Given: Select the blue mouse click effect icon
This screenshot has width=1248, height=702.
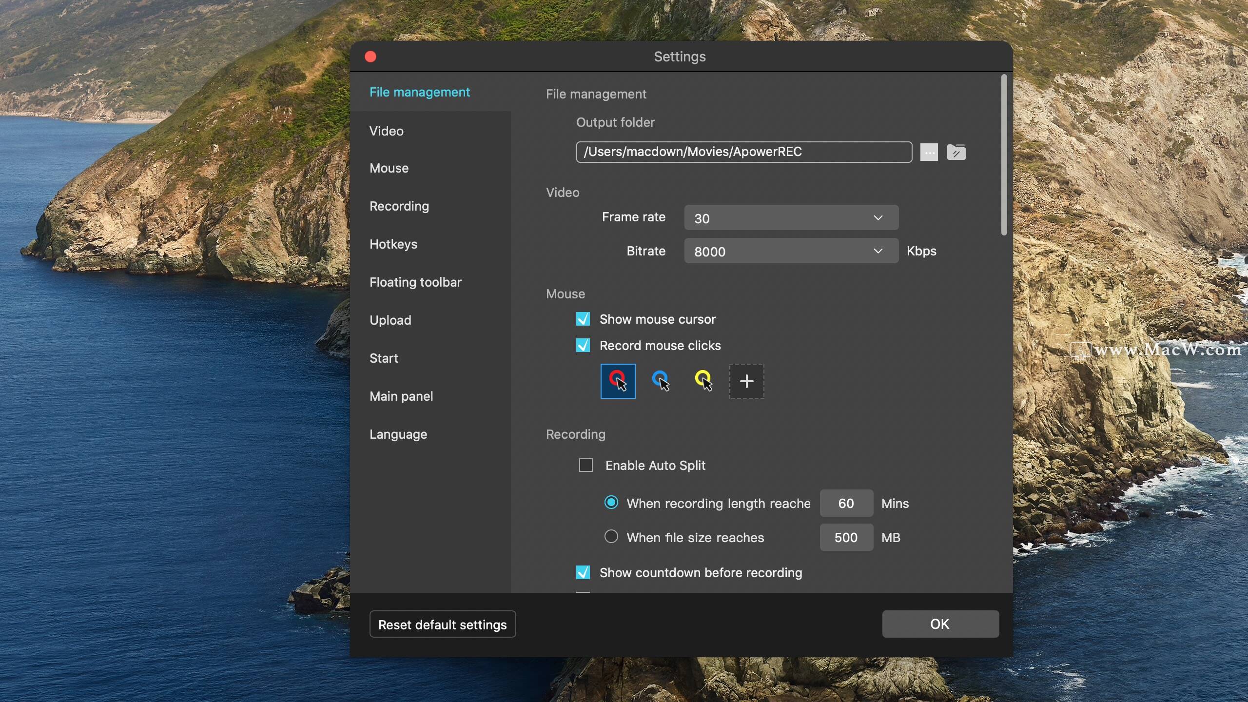Looking at the screenshot, I should [x=660, y=381].
